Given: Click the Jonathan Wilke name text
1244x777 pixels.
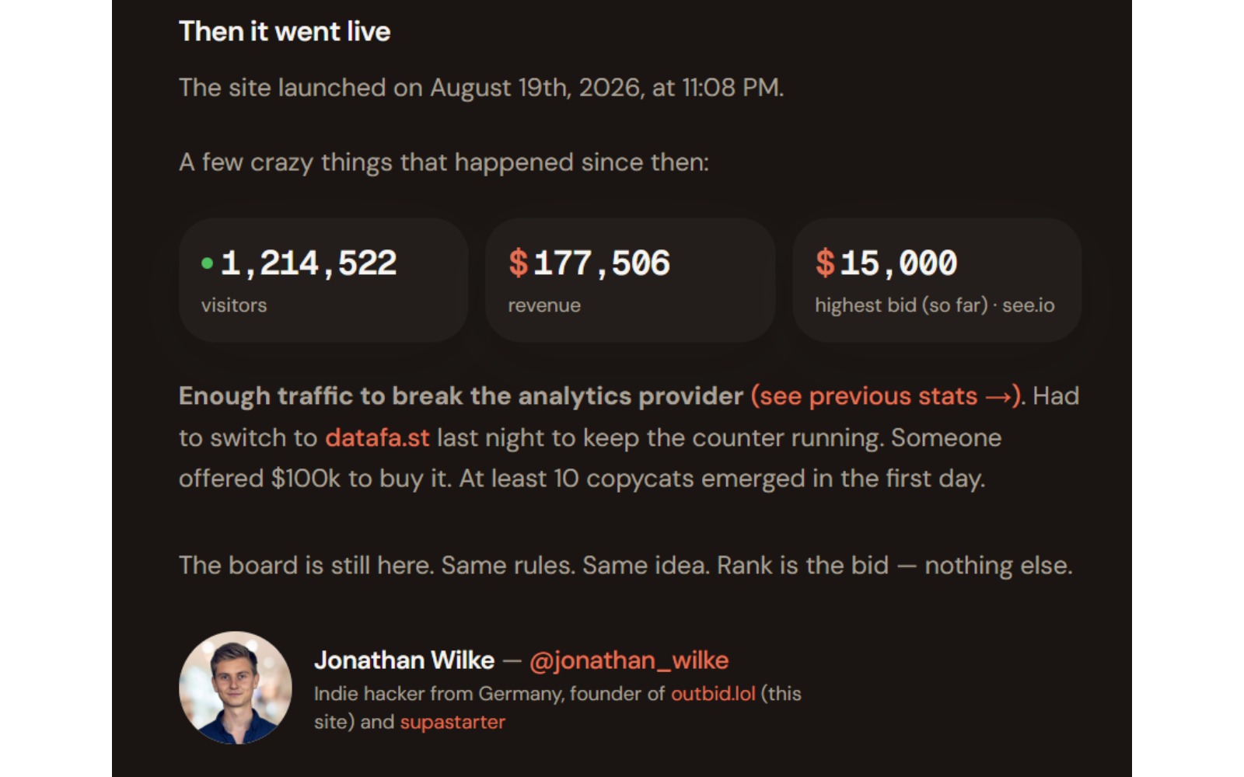Looking at the screenshot, I should pyautogui.click(x=404, y=660).
